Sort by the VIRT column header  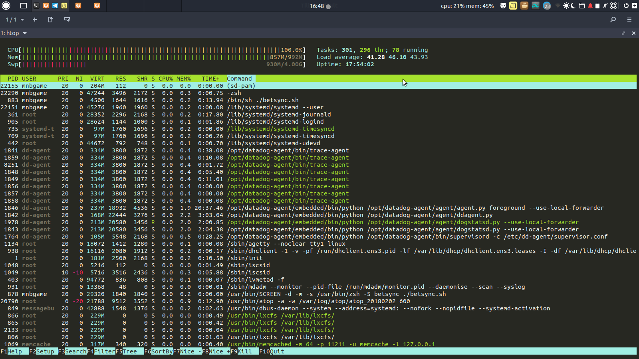click(97, 79)
